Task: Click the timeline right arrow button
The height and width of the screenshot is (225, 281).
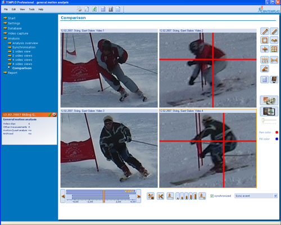Action: [x=139, y=196]
